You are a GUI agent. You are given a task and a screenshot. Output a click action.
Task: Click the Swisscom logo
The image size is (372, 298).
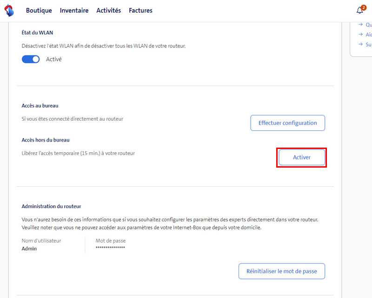(9, 10)
